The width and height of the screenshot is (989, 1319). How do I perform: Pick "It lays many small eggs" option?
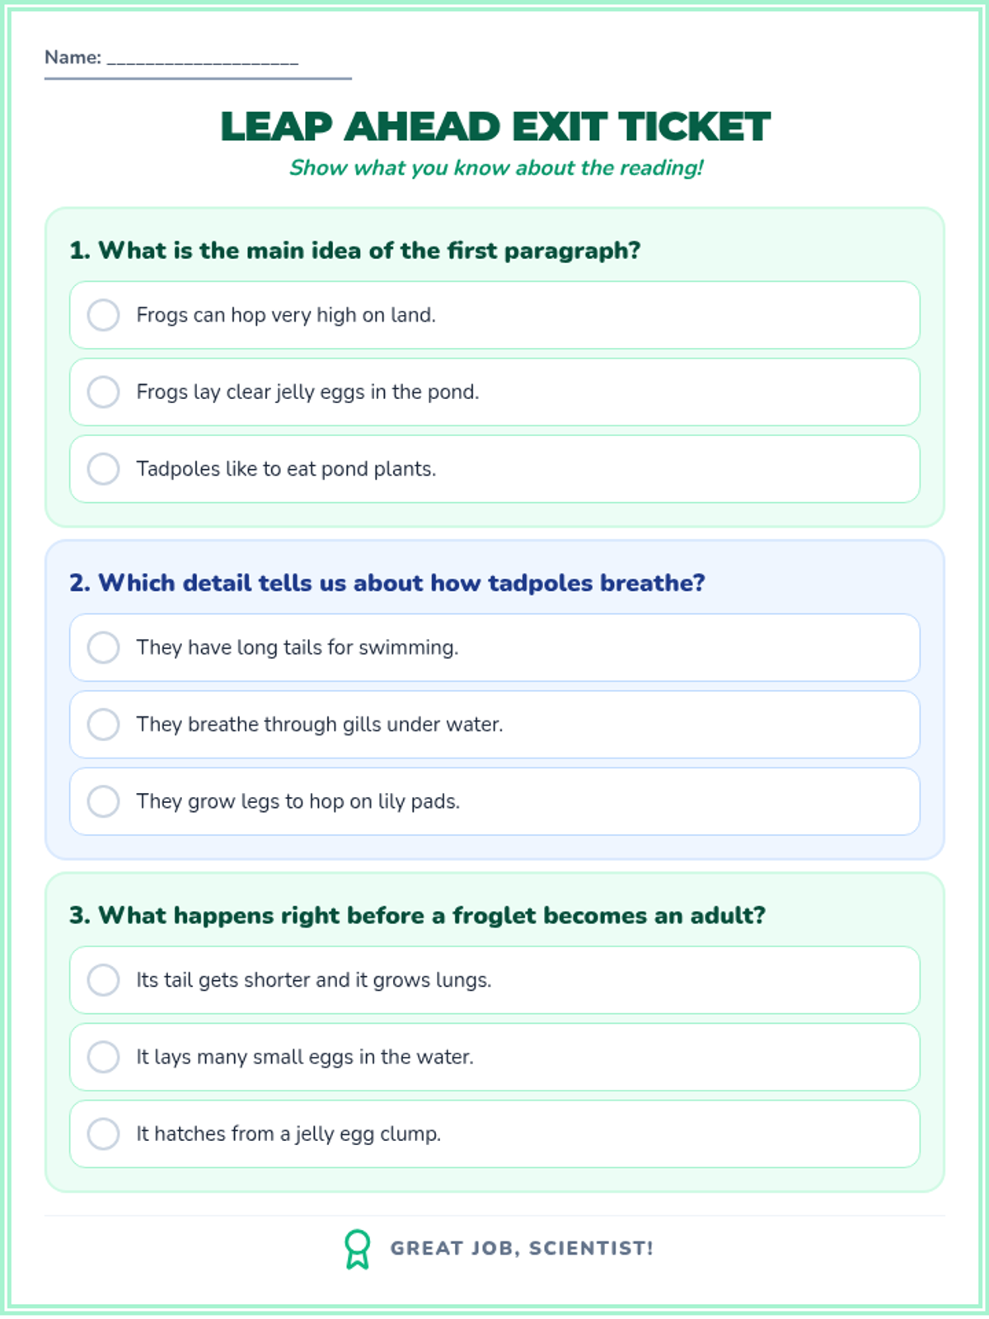click(x=104, y=1057)
